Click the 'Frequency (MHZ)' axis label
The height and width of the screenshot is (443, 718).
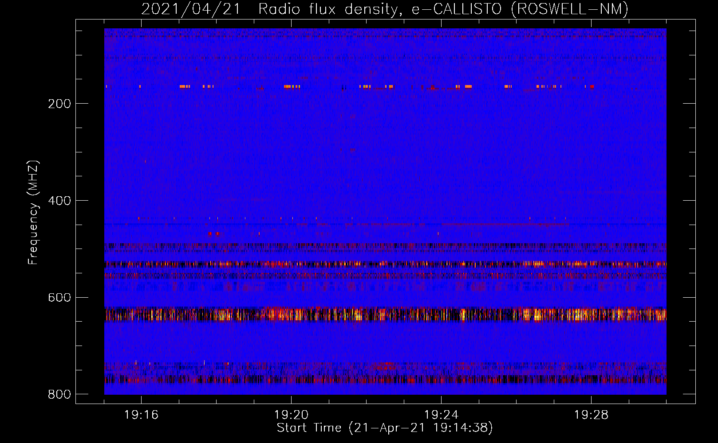click(x=33, y=212)
